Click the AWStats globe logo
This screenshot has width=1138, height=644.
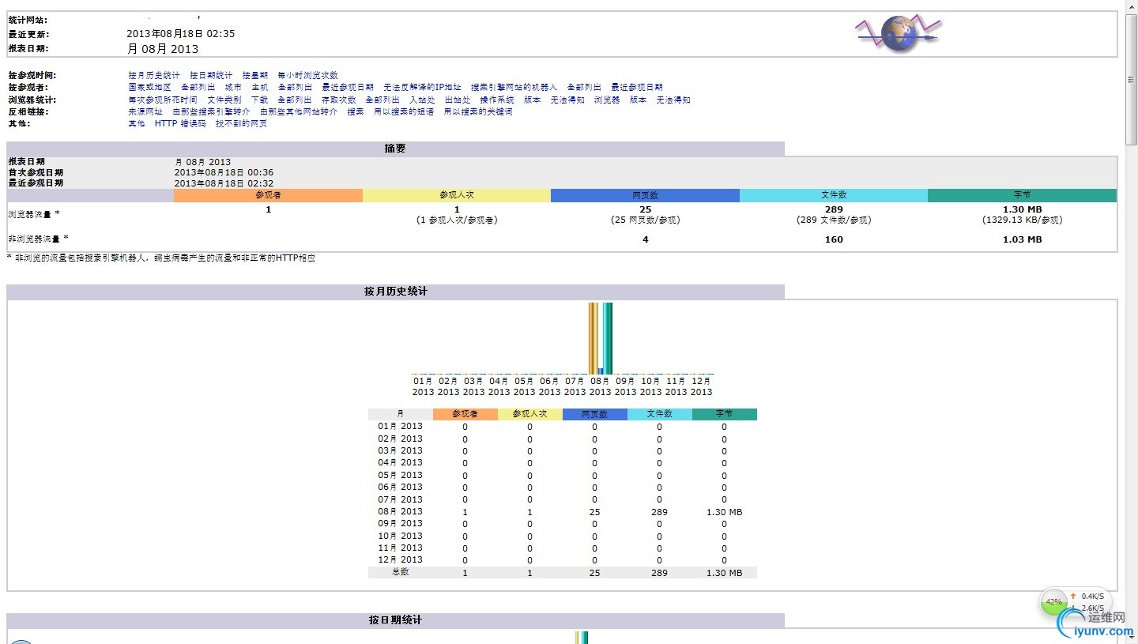point(899,34)
